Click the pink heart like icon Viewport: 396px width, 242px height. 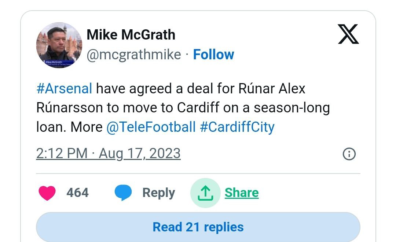(x=47, y=193)
